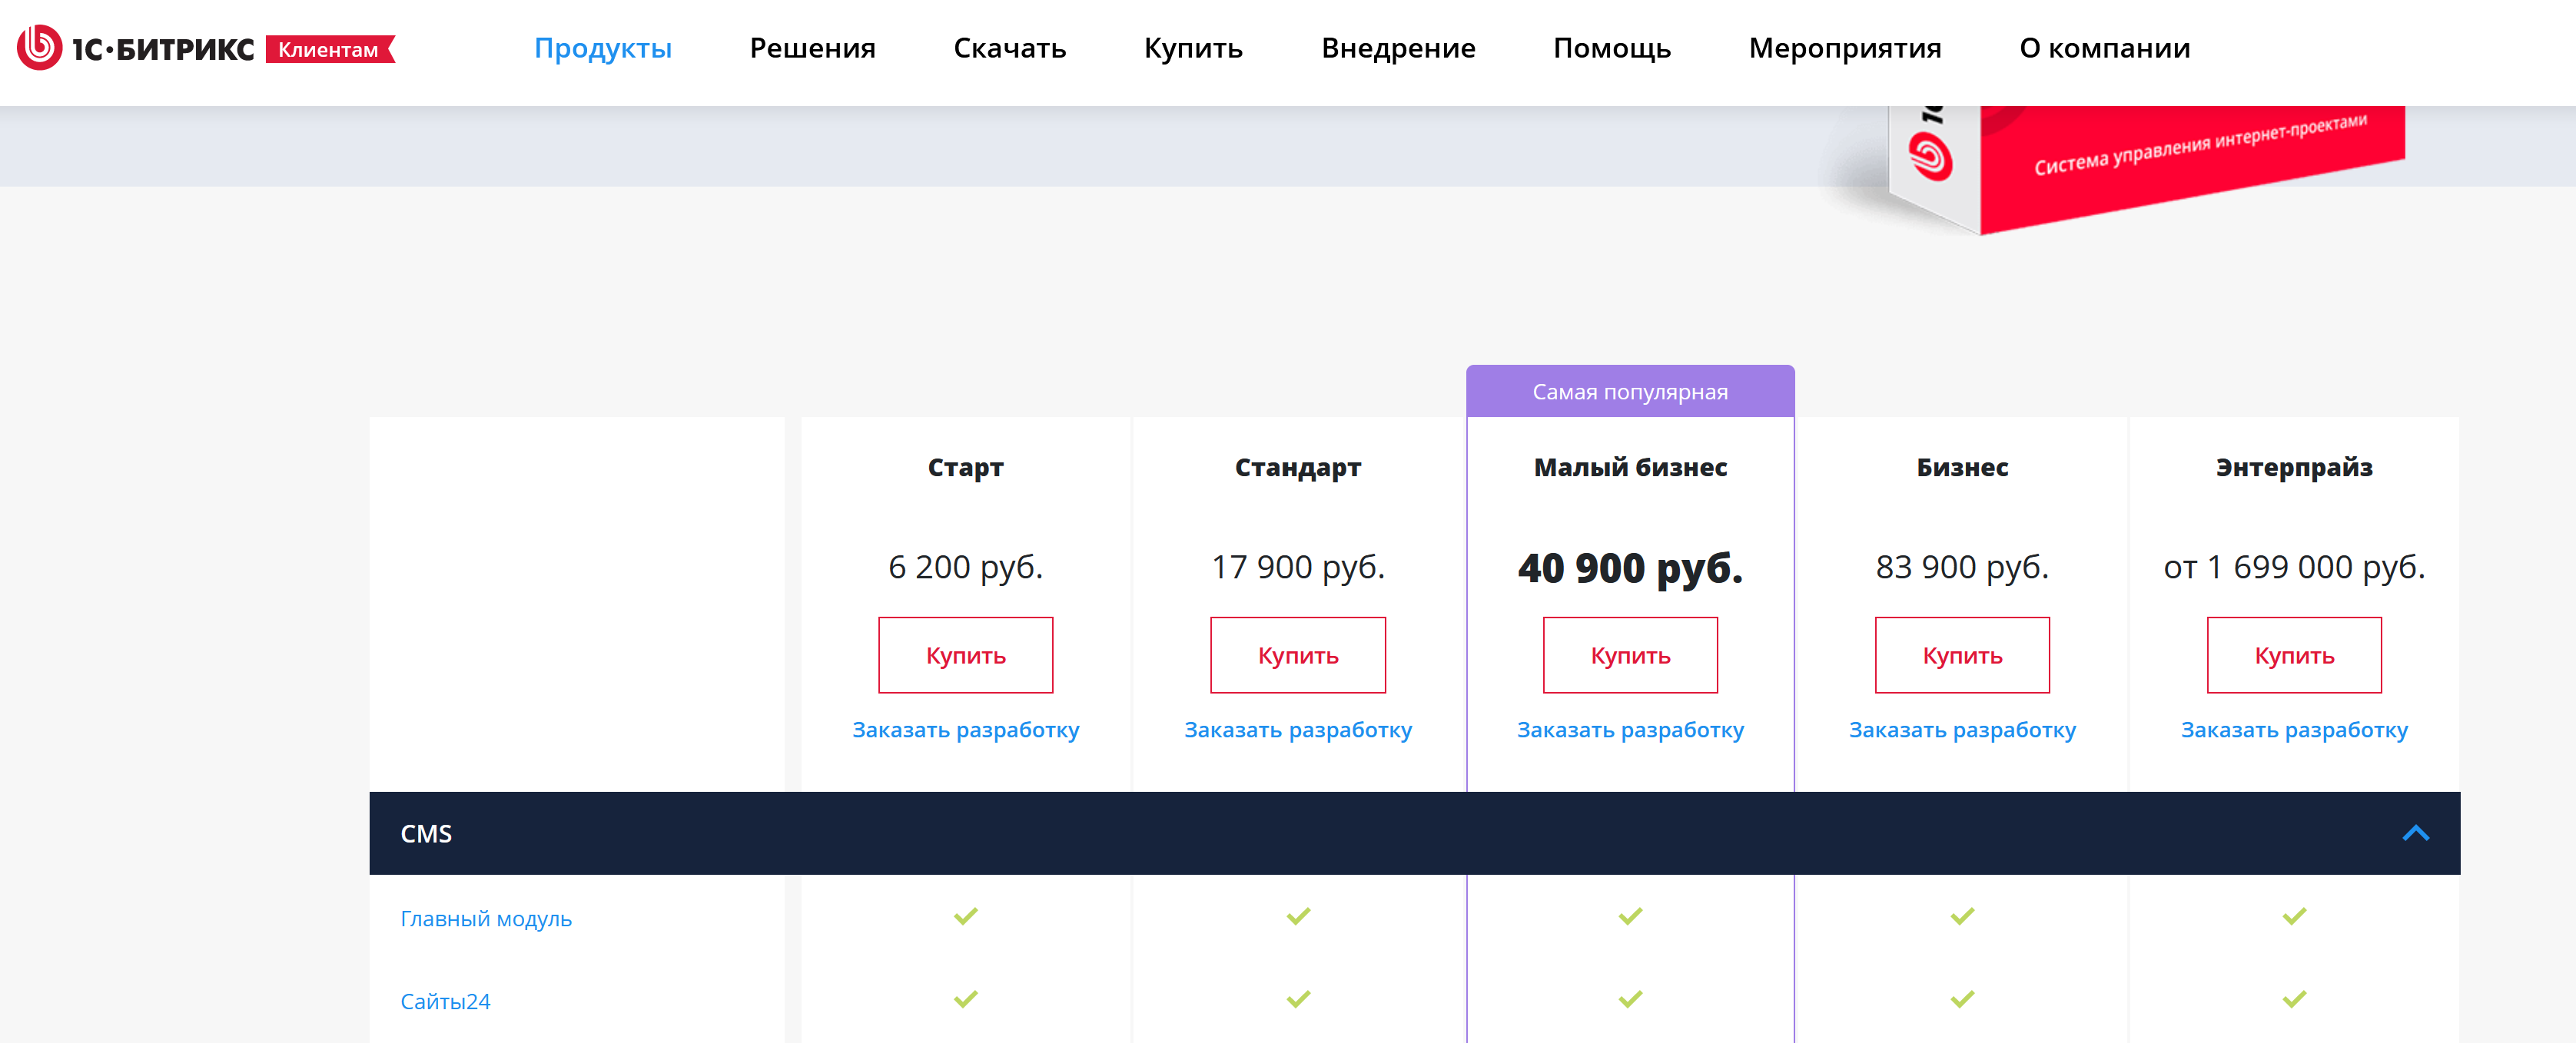Click the Энтерпрайз edition title
This screenshot has height=1043, width=2576.
2295,468
